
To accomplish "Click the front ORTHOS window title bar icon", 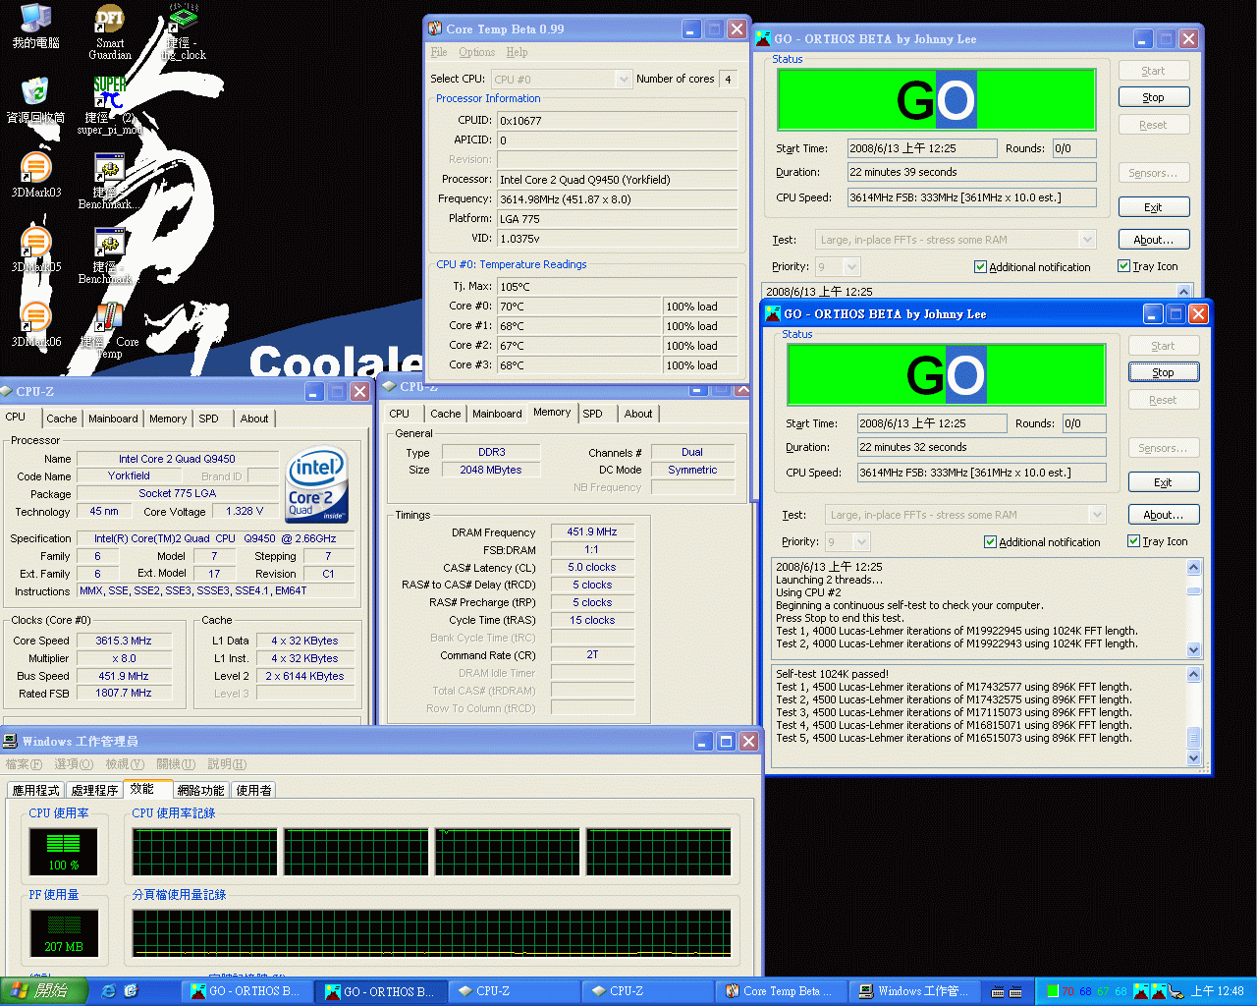I will [773, 313].
